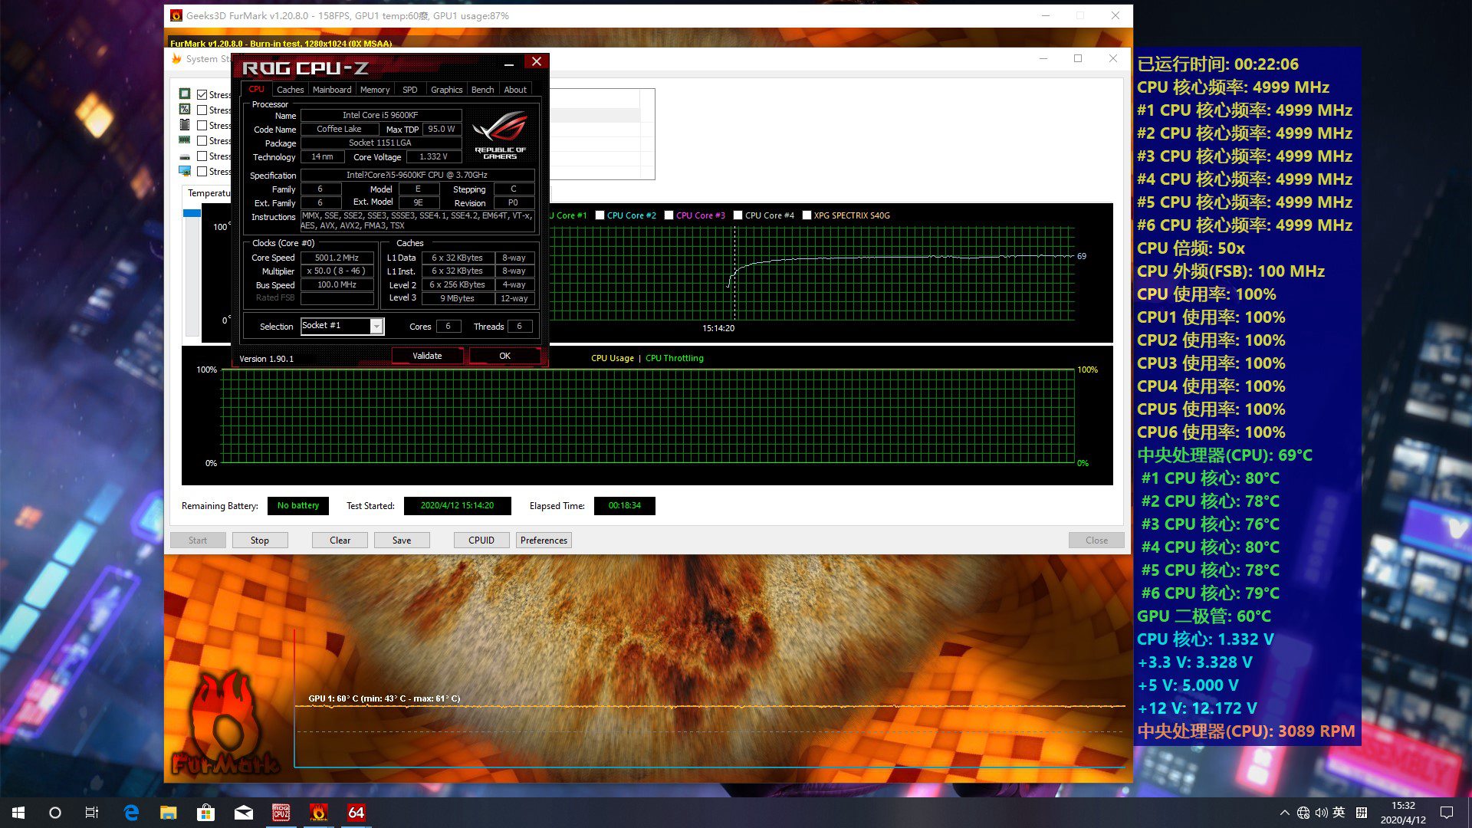Click the Preferences button
Image resolution: width=1472 pixels, height=828 pixels.
544,540
